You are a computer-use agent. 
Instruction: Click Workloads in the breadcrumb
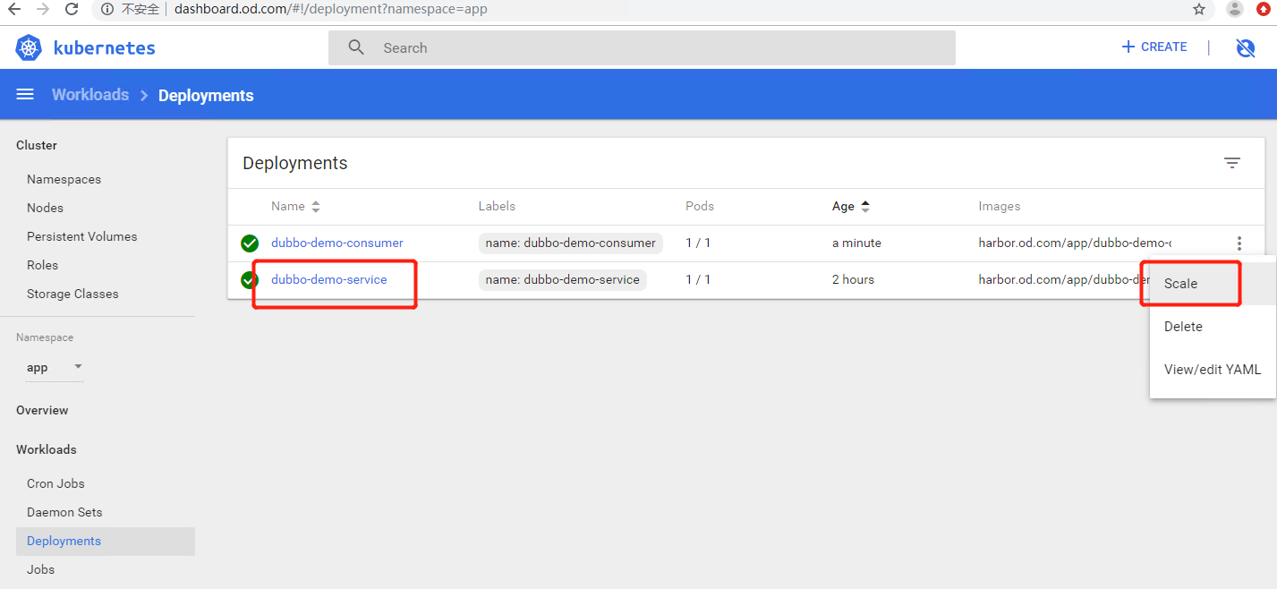pyautogui.click(x=90, y=95)
